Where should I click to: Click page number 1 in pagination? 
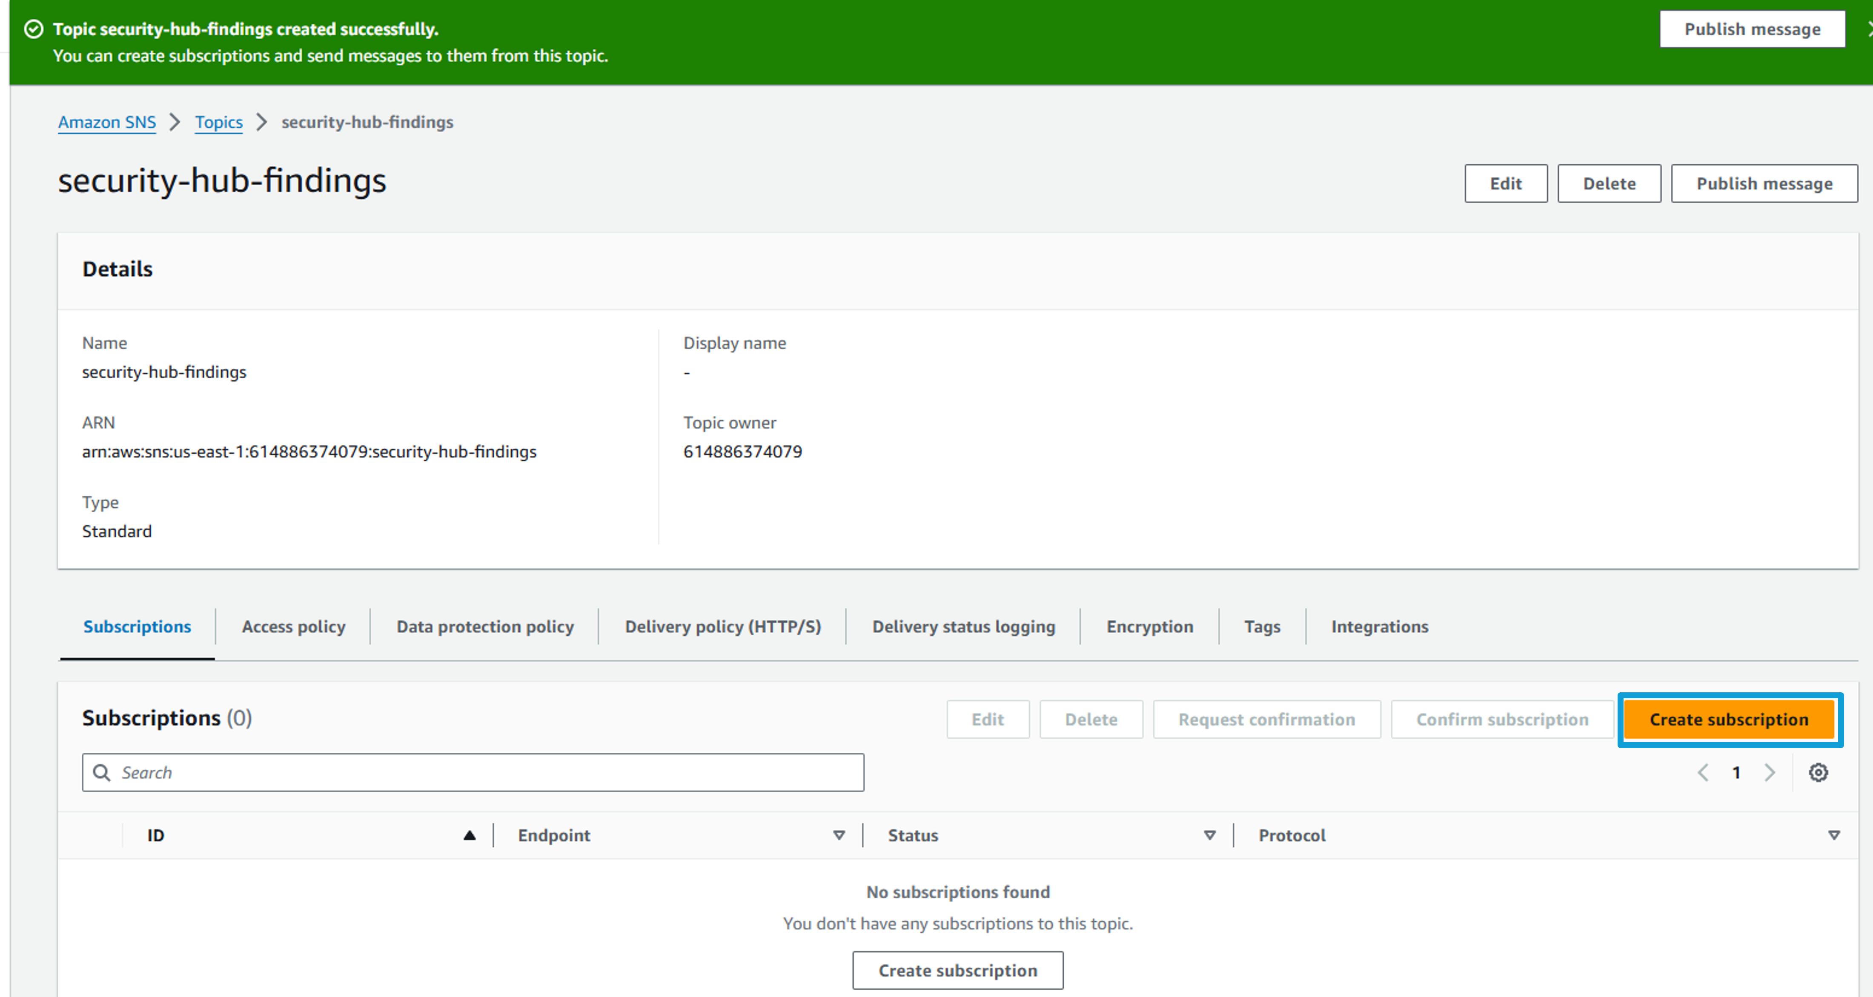point(1736,772)
